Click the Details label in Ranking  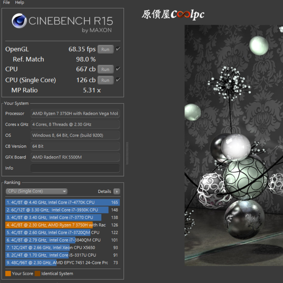(x=104, y=191)
